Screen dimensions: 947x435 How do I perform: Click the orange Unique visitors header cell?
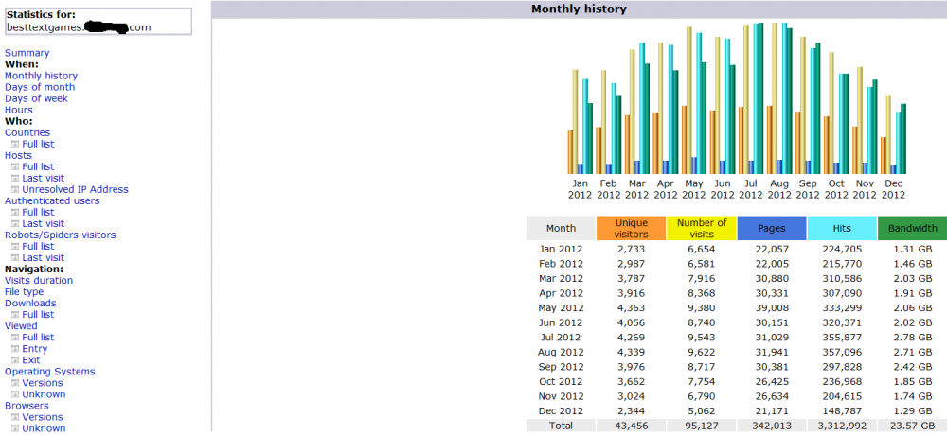tap(631, 228)
